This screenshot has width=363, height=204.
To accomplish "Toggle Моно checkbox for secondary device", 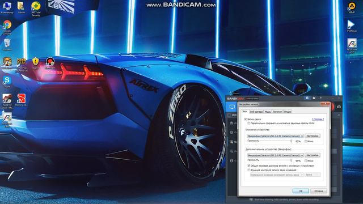I will pyautogui.click(x=306, y=160).
